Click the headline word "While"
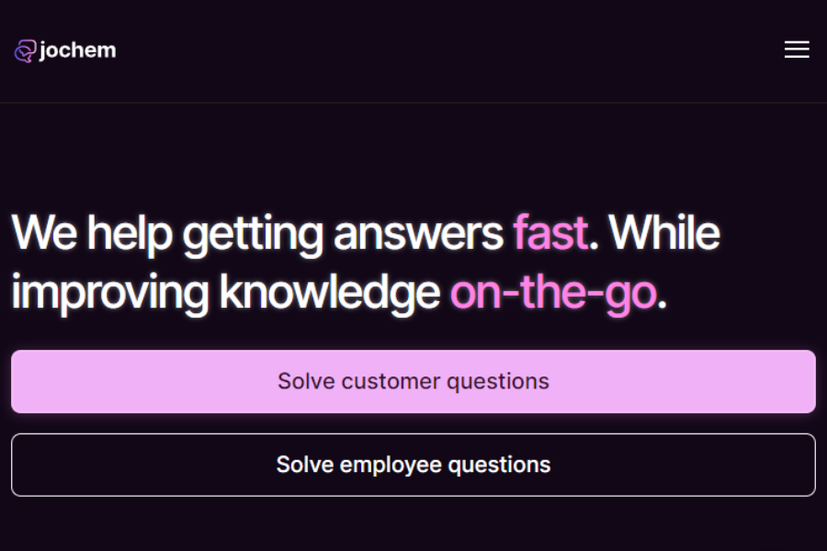Screen dimensions: 827x551 click(x=664, y=232)
